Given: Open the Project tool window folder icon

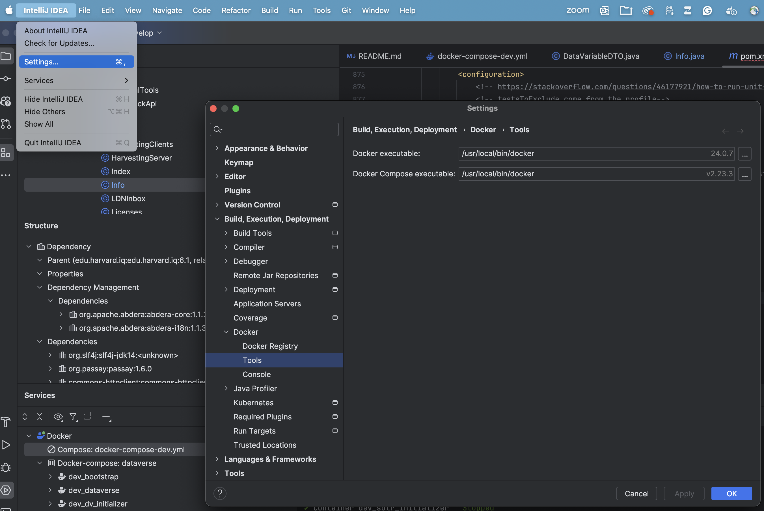Looking at the screenshot, I should (6, 56).
